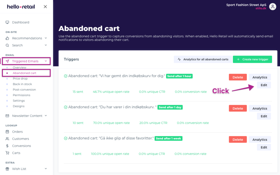Click the Create new trigger button
The height and width of the screenshot is (175, 280).
click(x=252, y=60)
